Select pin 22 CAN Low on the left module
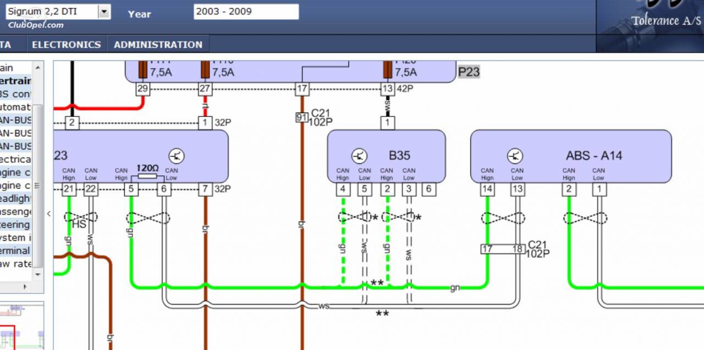Viewport: 704px width, 350px height. click(x=91, y=190)
